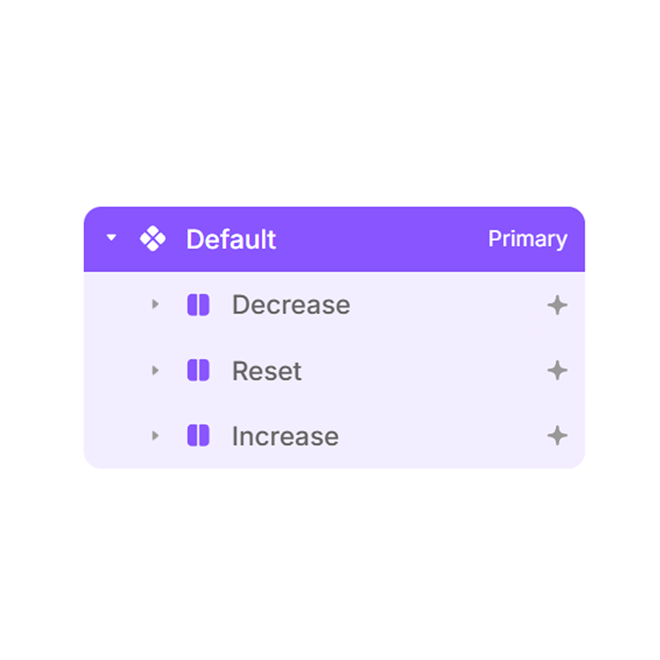Click the Decrease label
Viewport: 660px width, 660px height.
[x=291, y=305]
